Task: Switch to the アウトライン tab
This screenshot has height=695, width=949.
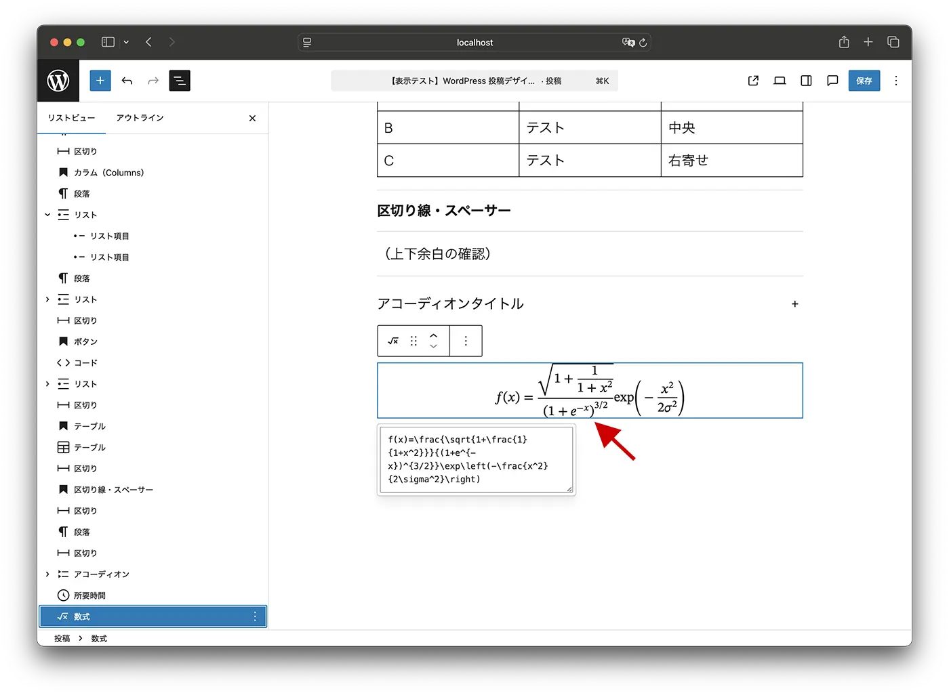Action: click(140, 118)
